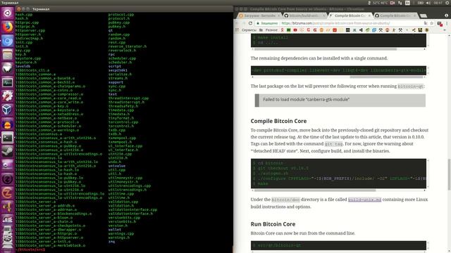451x253 pixels.
Task: Open the wrench-and-gear System Settings dock icon
Action: 8,96
